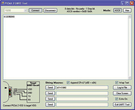Image resolution: width=135 pixels, height=110 pixels.
Task: Click the fourth empty macro input field
Action: coord(82,105)
